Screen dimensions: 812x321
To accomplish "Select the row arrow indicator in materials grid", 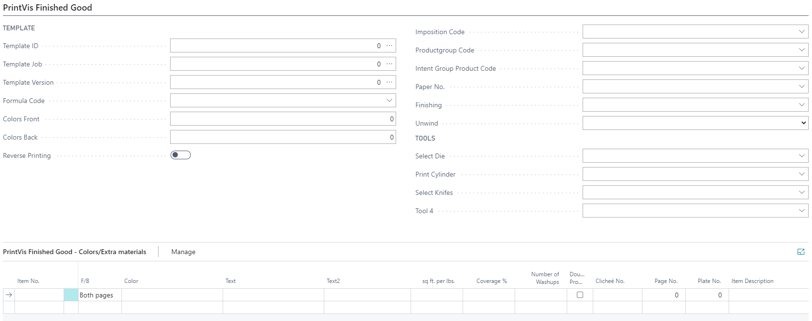I will (9, 295).
